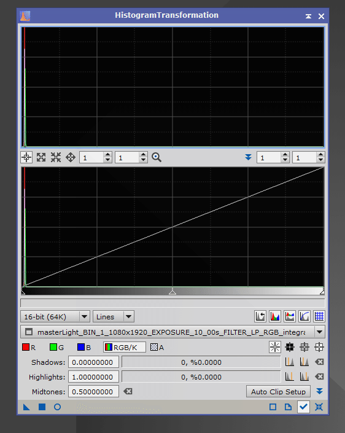The image size is (345, 433).
Task: Click the highlights clipping slider handle
Action: click(322, 292)
